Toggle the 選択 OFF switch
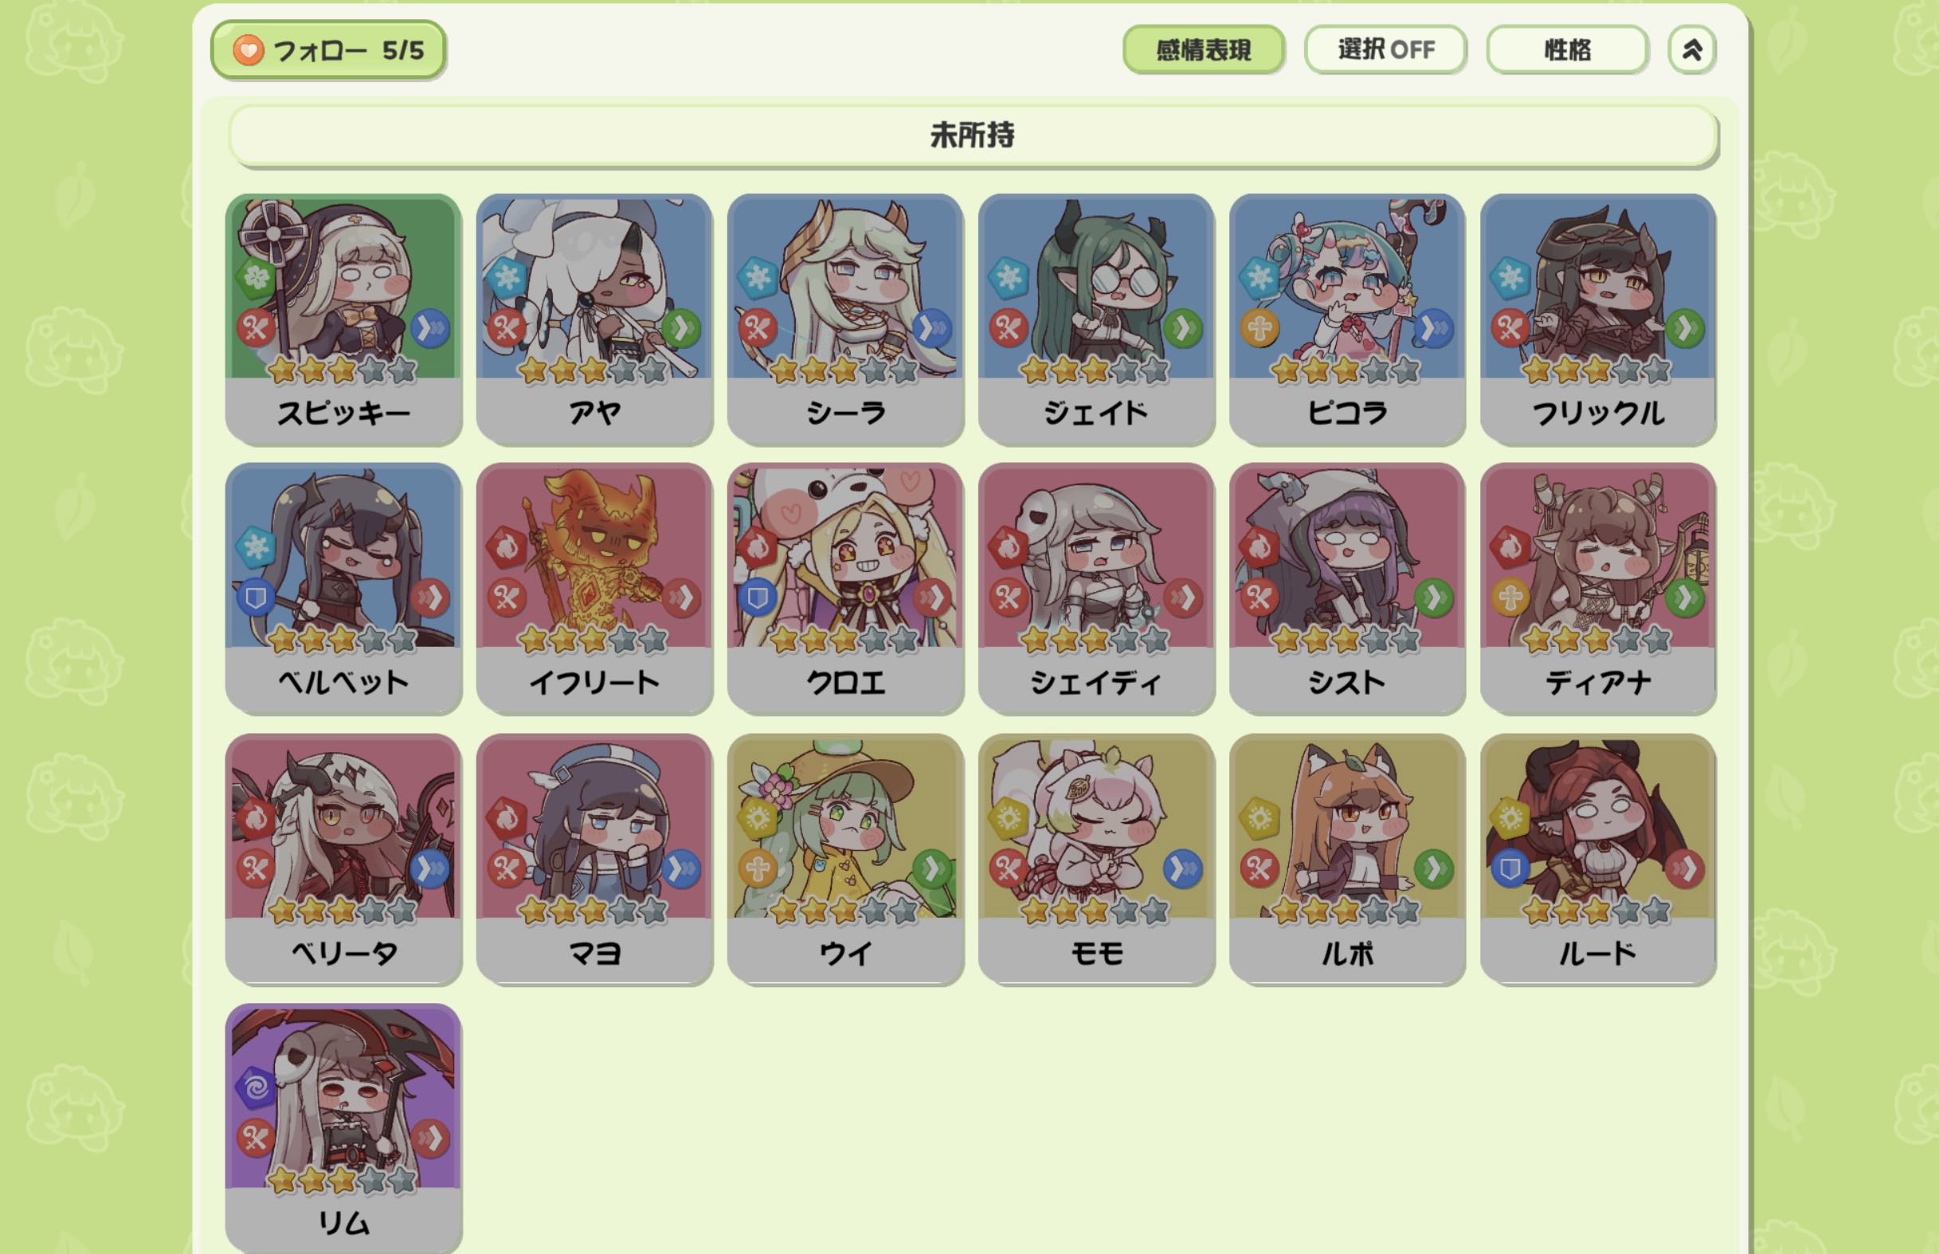The image size is (1939, 1254). [1385, 49]
